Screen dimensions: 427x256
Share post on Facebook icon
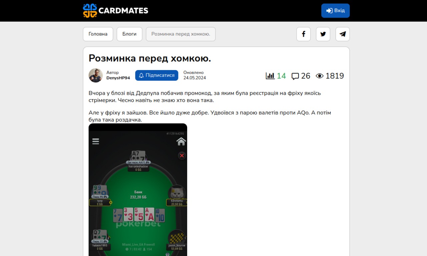click(x=303, y=34)
